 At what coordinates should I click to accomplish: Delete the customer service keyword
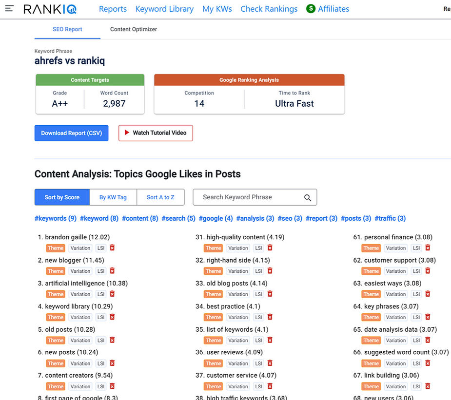[270, 386]
